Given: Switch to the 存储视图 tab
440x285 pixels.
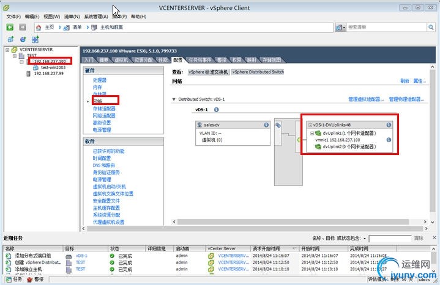Looking at the screenshot, I should [x=272, y=60].
